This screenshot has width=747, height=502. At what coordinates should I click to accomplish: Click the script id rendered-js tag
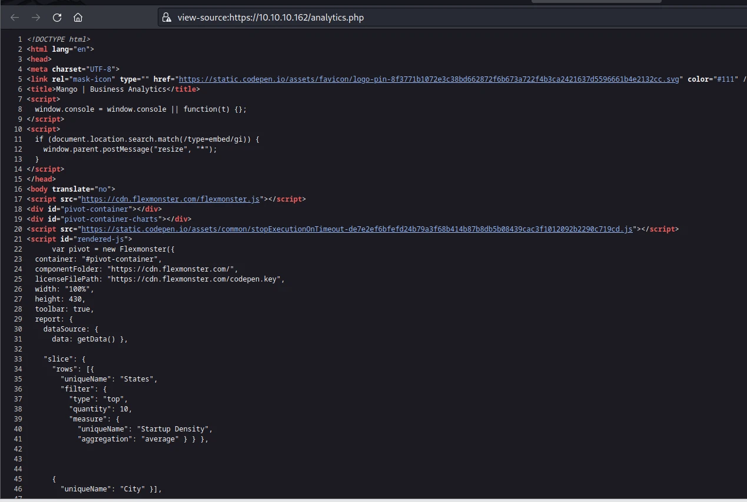pos(79,239)
